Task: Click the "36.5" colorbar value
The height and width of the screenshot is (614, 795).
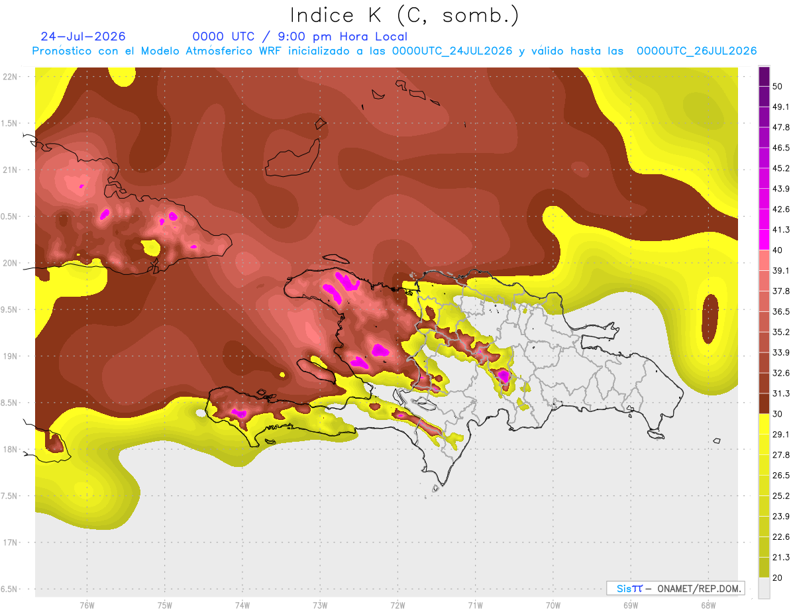Action: (780, 311)
